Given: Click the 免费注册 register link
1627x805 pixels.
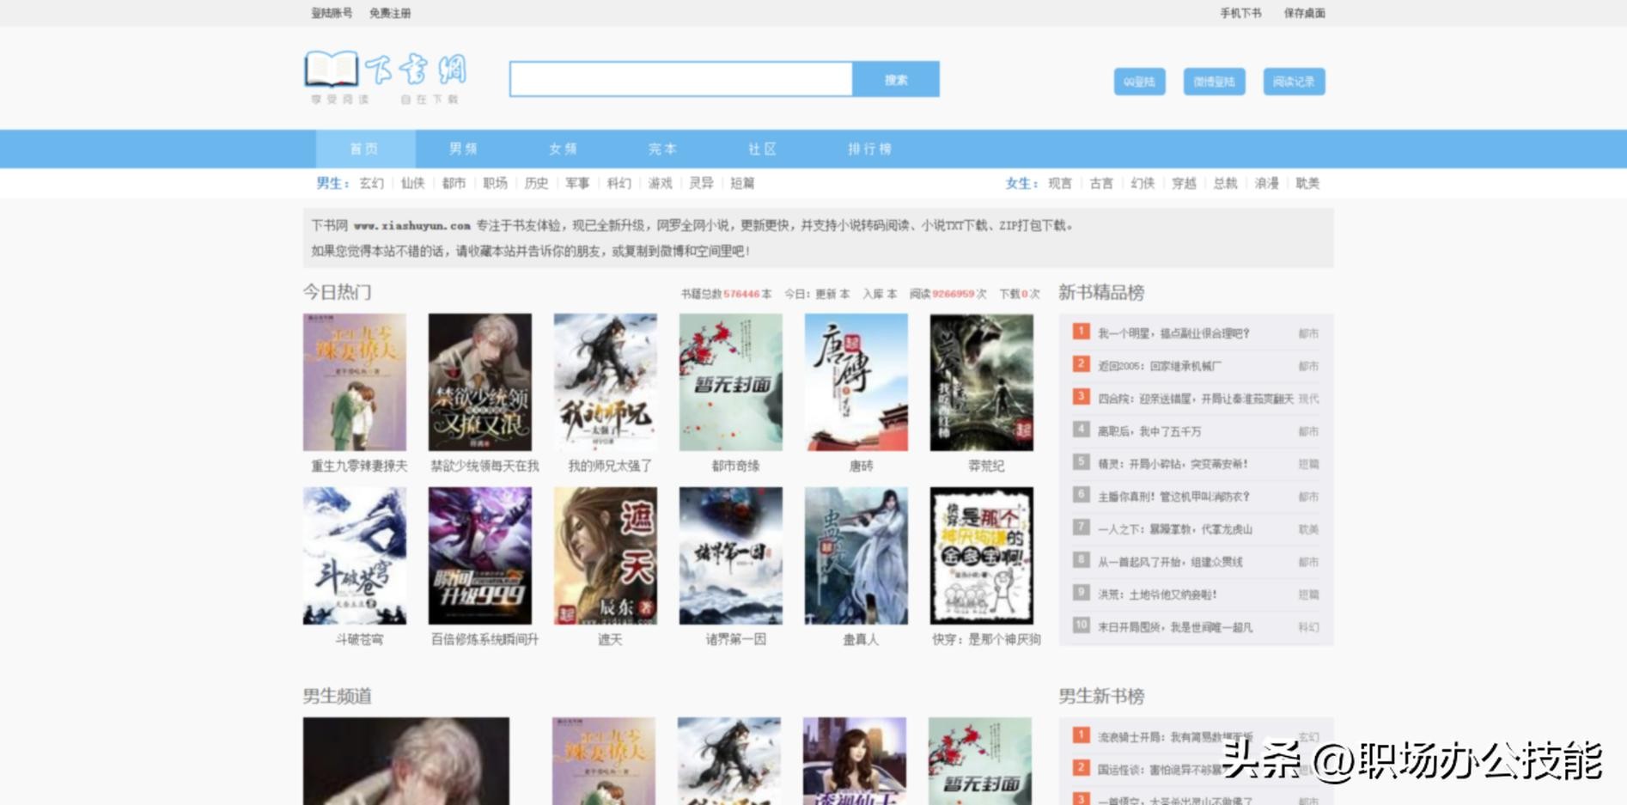Looking at the screenshot, I should pos(390,13).
